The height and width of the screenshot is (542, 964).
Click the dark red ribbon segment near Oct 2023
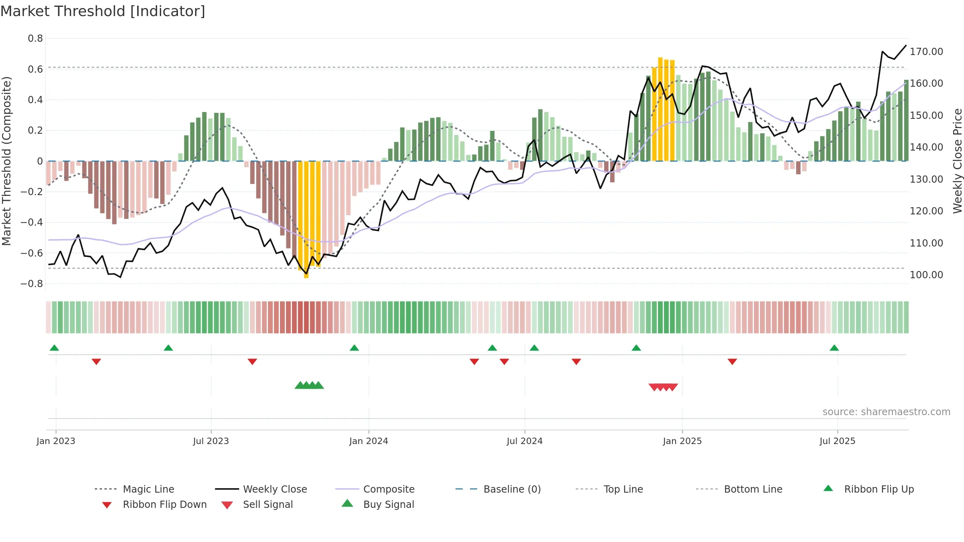(306, 317)
